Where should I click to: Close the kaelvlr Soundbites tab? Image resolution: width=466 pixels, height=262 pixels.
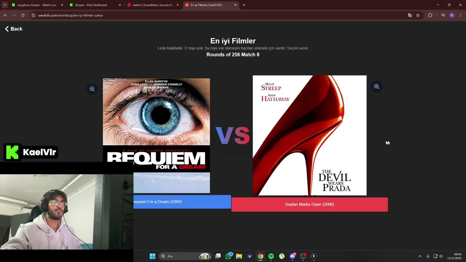[x=178, y=5]
